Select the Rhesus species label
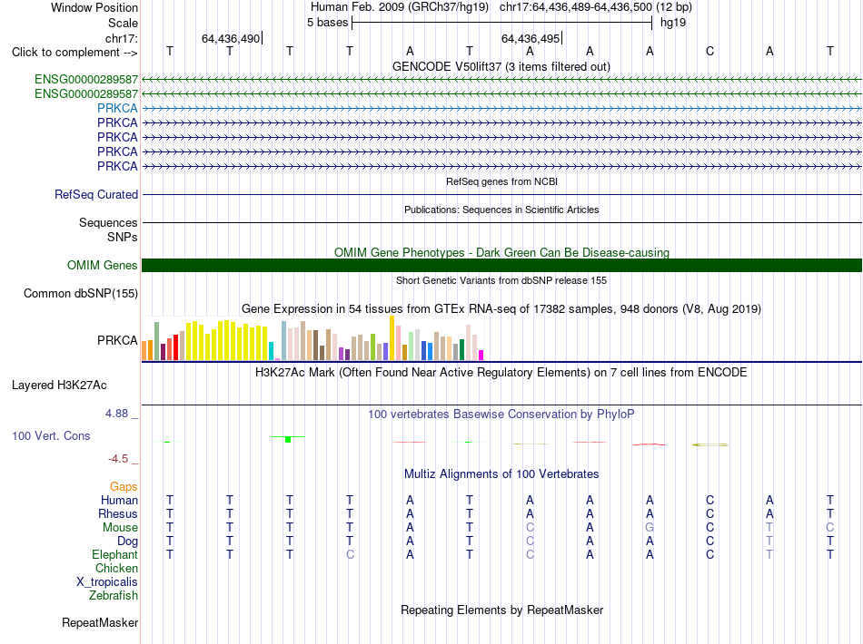The height and width of the screenshot is (644, 863). [x=118, y=513]
